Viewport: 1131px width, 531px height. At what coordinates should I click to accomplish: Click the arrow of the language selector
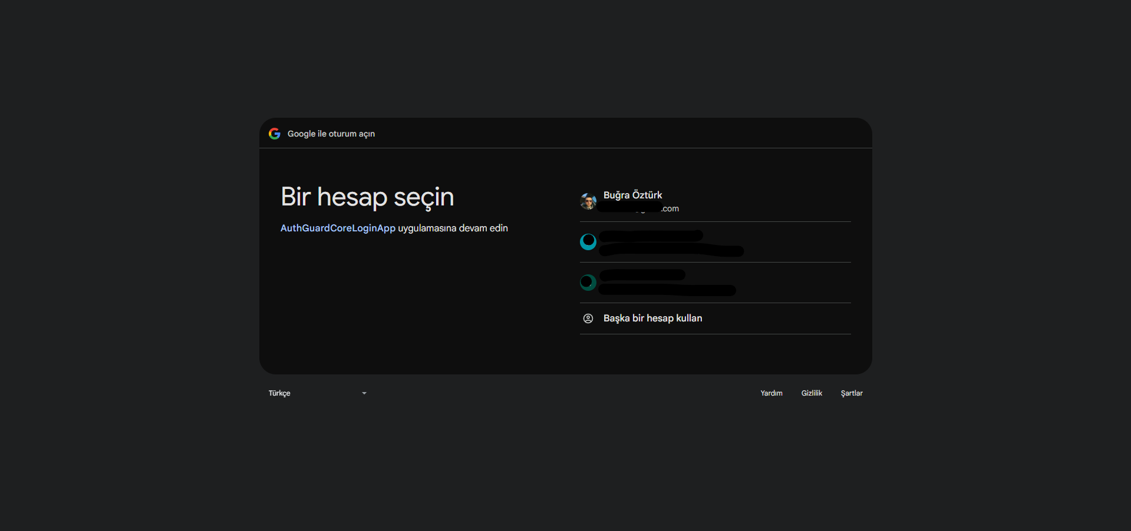click(x=364, y=393)
